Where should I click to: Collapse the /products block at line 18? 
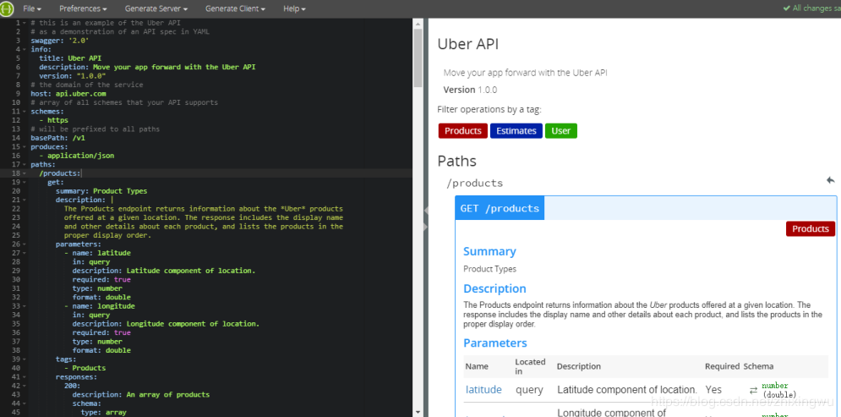(x=25, y=173)
